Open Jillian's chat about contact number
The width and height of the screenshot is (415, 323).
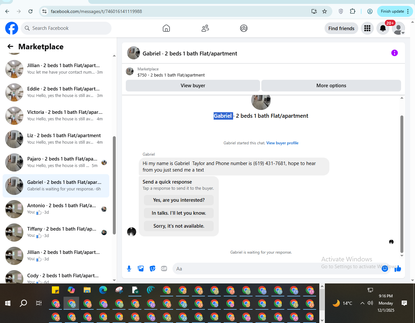[x=56, y=69]
